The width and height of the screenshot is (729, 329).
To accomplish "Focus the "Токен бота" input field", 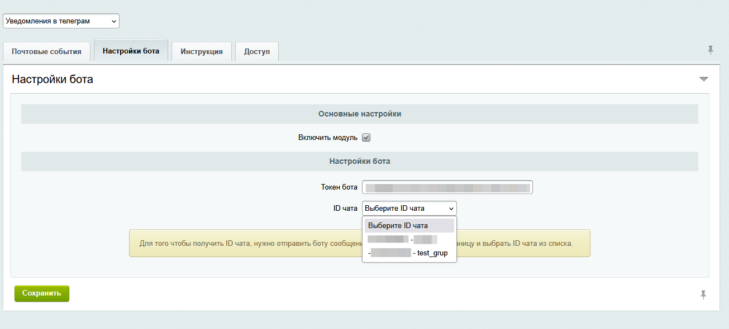I will (447, 187).
